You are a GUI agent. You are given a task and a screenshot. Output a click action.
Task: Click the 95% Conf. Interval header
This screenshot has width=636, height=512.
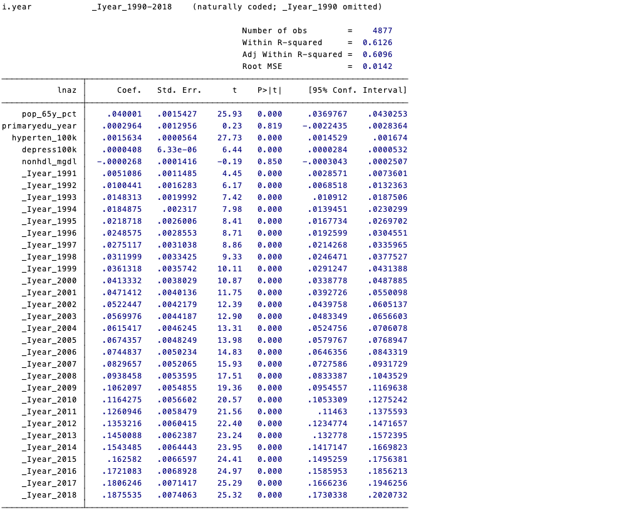click(357, 90)
